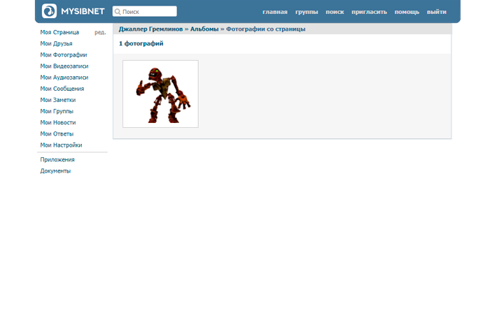Open the red robot photo thumbnail

click(x=160, y=94)
